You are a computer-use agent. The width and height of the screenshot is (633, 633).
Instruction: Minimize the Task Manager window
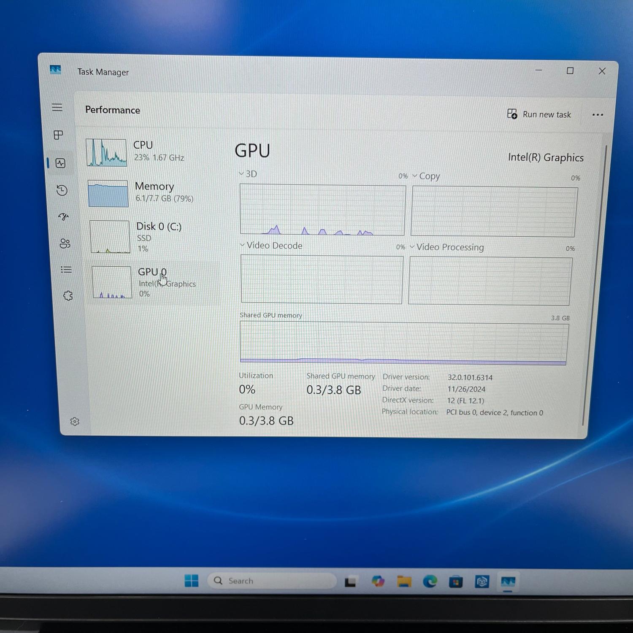(538, 70)
